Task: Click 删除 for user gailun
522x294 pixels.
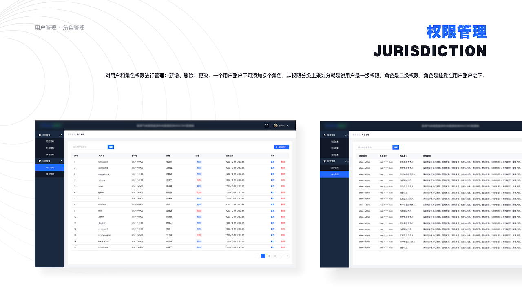Action: click(x=283, y=192)
